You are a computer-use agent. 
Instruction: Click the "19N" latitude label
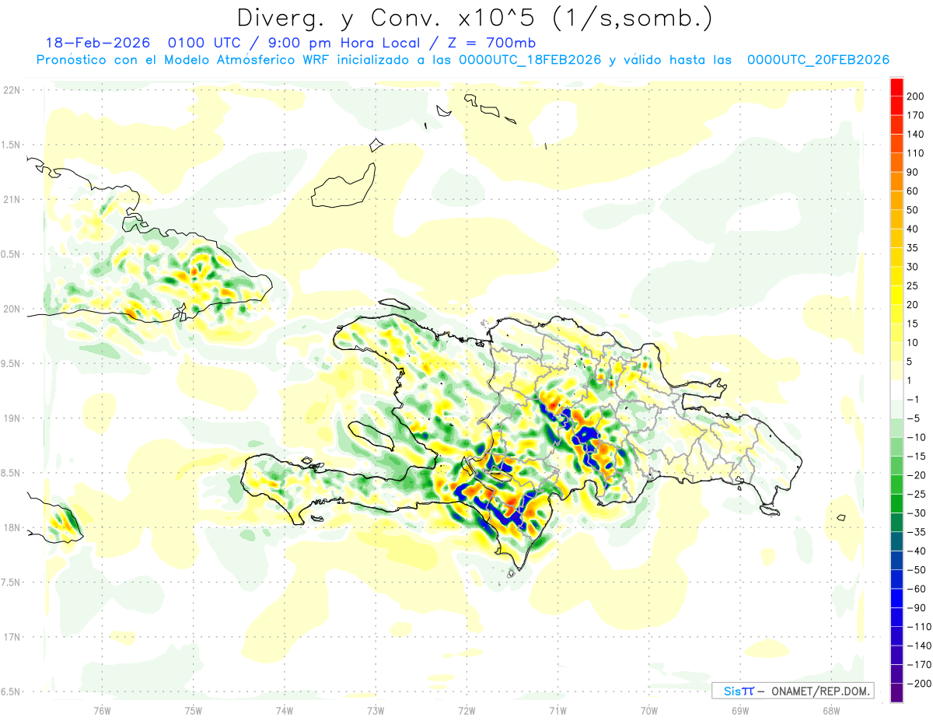tap(11, 418)
